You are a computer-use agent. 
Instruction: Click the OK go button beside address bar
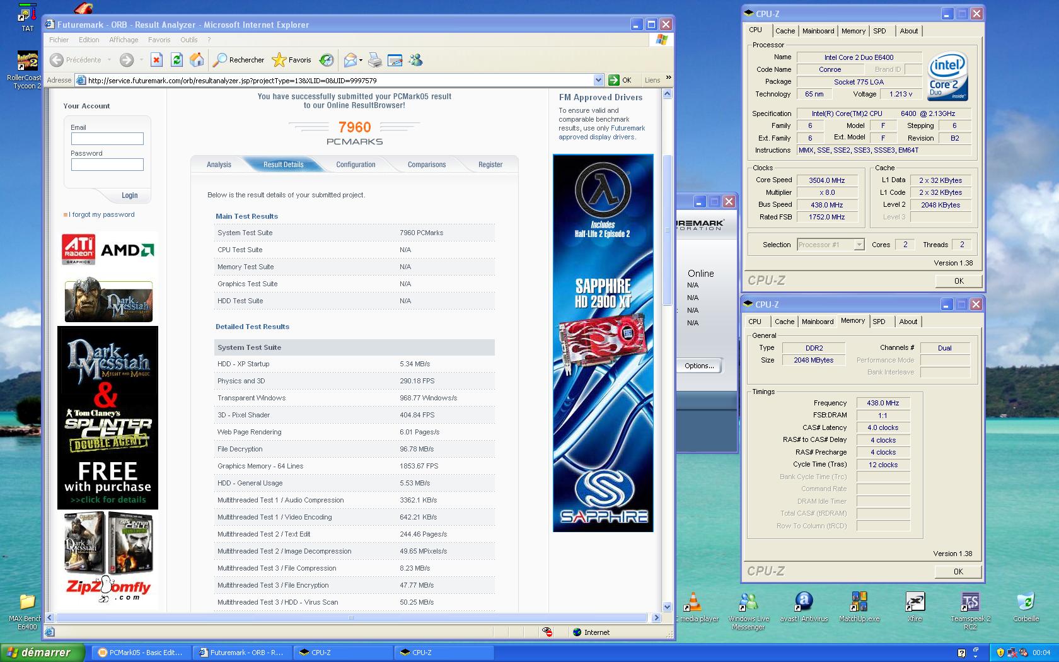click(x=620, y=80)
